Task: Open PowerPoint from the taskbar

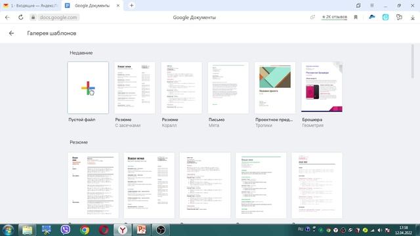Action: [142, 230]
